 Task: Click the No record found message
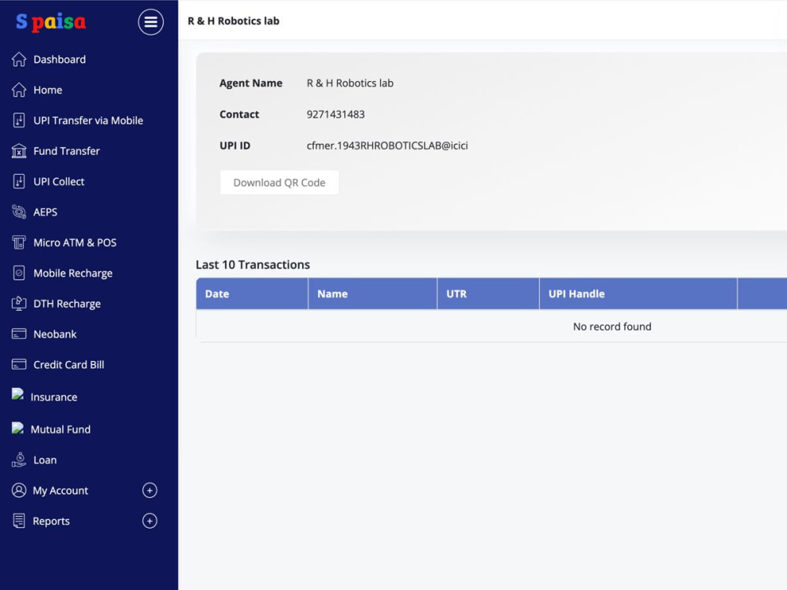click(x=611, y=326)
